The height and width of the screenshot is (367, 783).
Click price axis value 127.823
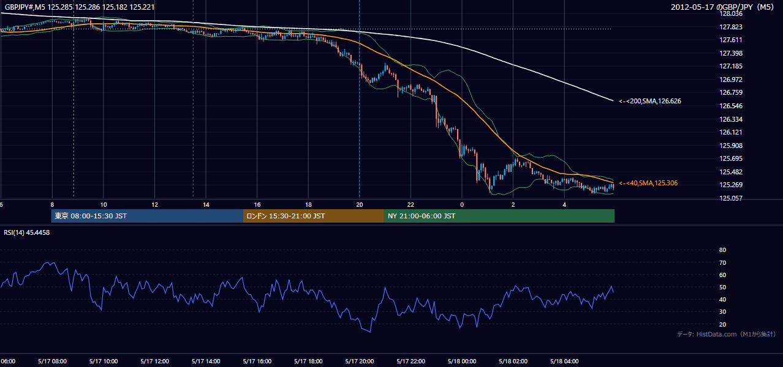(732, 27)
